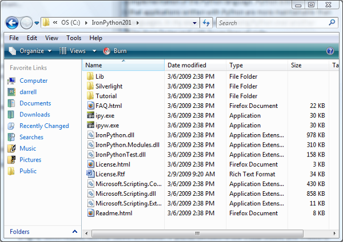Open the Edit menu
The height and width of the screenshot is (242, 343).
pyautogui.click(x=32, y=38)
